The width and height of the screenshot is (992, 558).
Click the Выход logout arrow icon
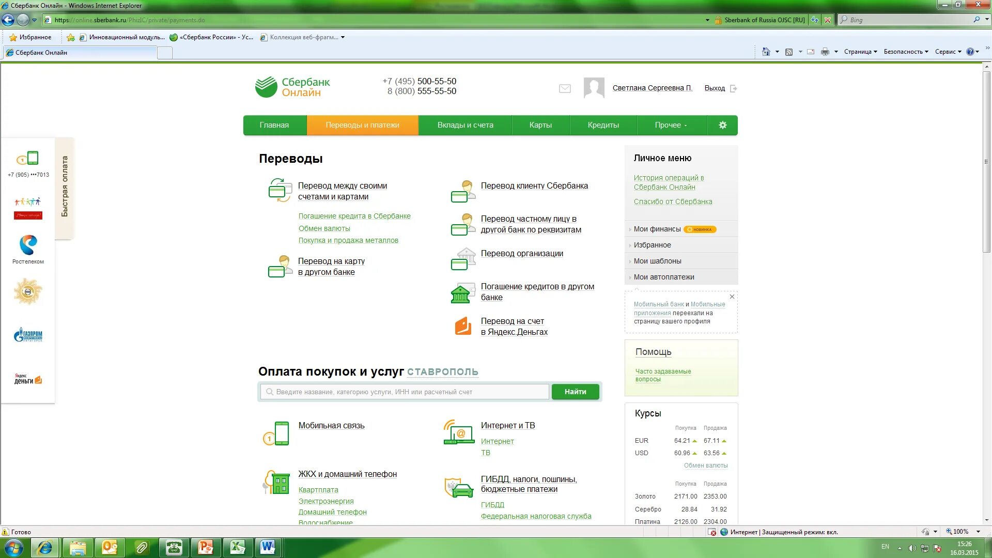pos(734,89)
